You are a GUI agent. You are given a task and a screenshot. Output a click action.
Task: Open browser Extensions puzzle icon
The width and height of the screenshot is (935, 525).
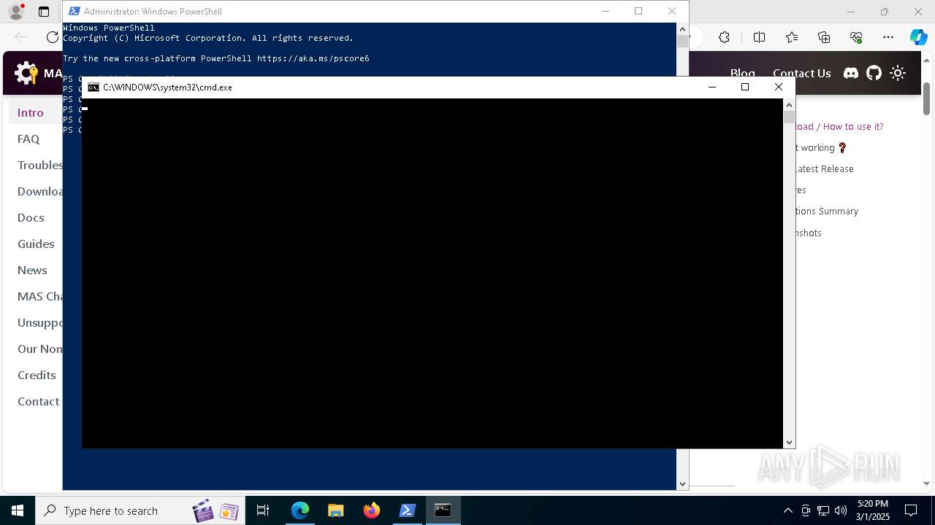[x=724, y=37]
